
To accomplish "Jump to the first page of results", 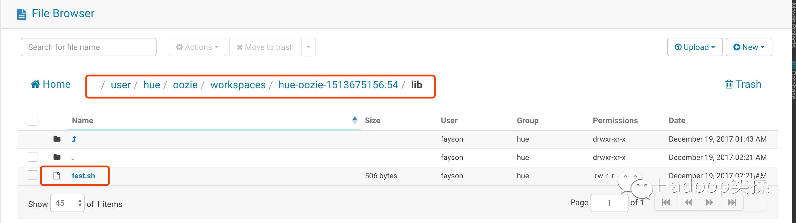I will (666, 202).
